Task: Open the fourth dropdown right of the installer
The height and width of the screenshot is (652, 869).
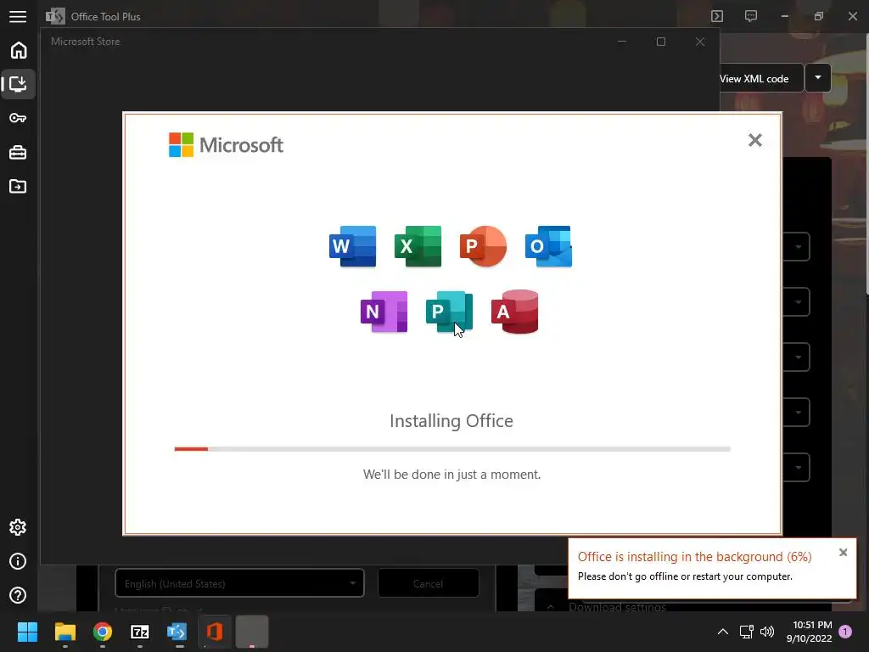Action: (797, 412)
